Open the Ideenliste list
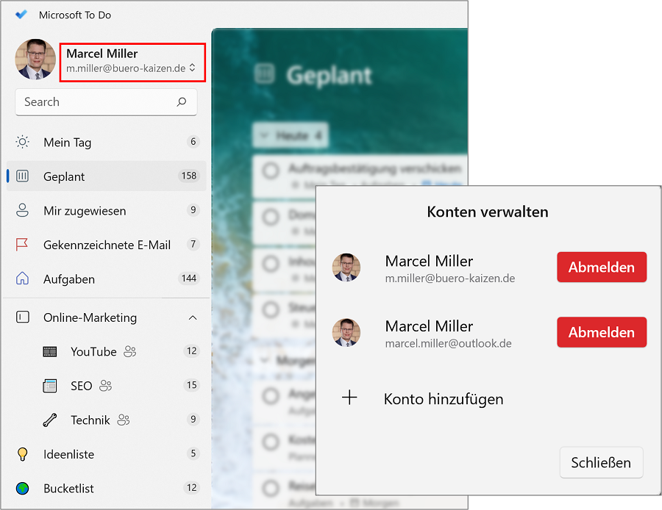The image size is (662, 510). coord(106,454)
